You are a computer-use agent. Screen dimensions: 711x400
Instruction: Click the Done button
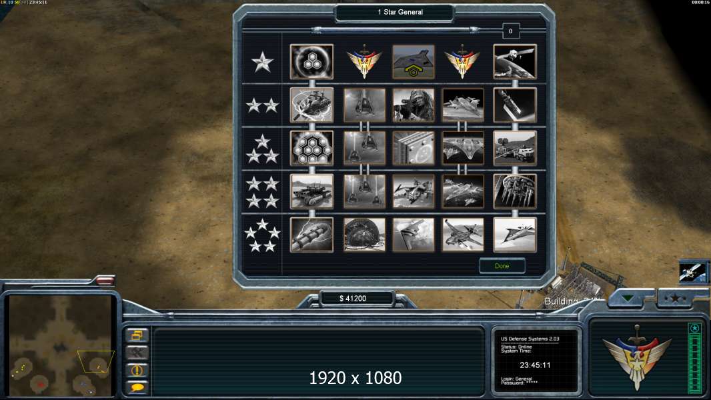tap(502, 266)
